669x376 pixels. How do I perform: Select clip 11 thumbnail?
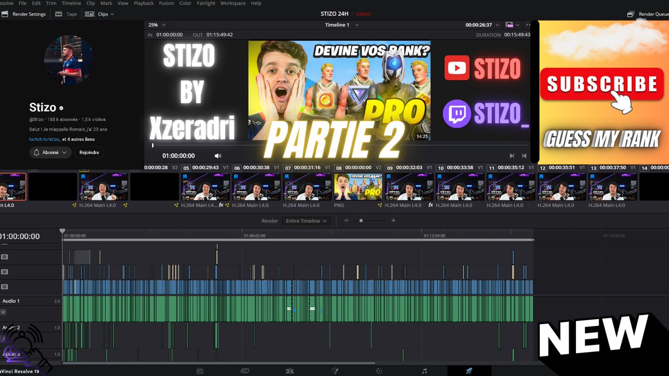(x=511, y=187)
